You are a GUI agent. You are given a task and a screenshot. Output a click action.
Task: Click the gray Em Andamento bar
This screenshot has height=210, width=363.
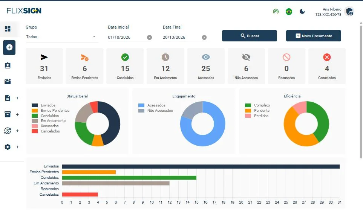tap(116, 183)
